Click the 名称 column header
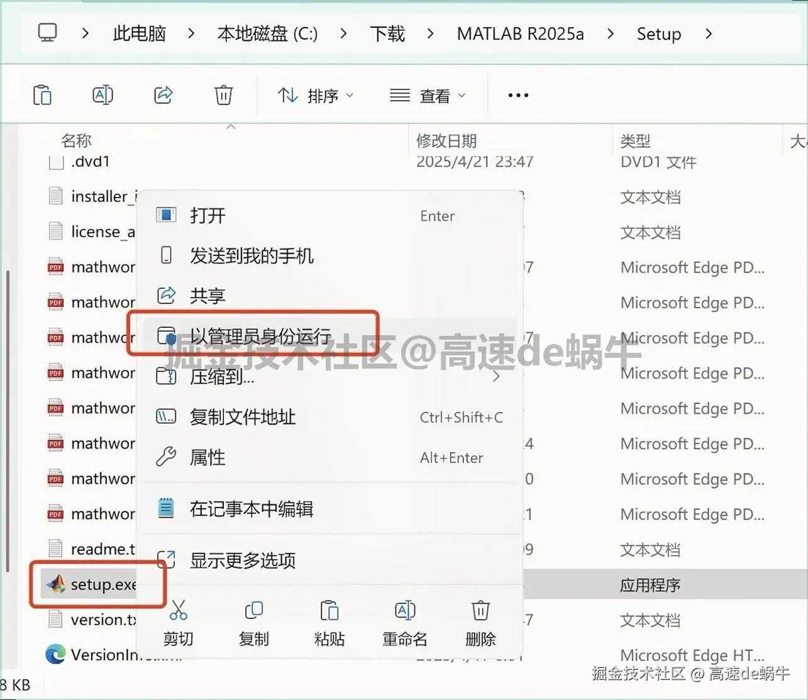 click(x=76, y=140)
